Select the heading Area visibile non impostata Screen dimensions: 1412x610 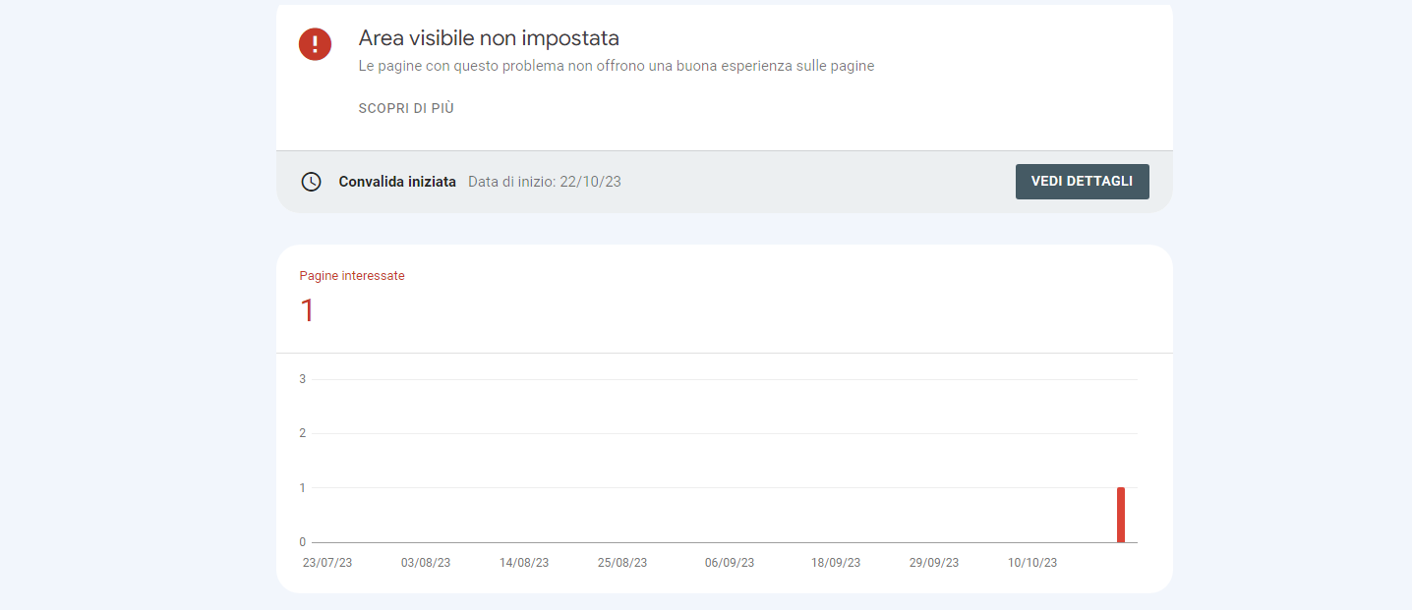tap(489, 38)
